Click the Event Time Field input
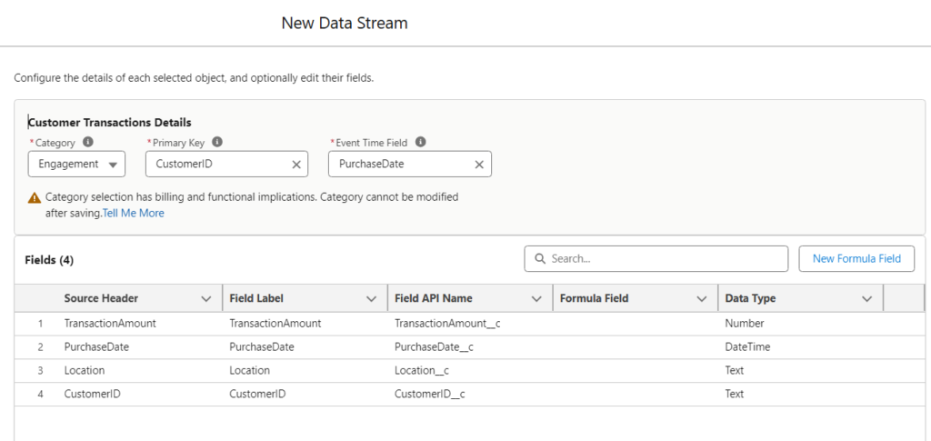Screen dimensions: 931x441 pos(400,165)
